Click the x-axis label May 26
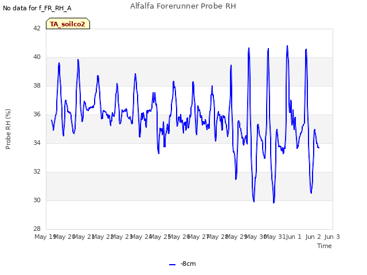 pos(179,237)
